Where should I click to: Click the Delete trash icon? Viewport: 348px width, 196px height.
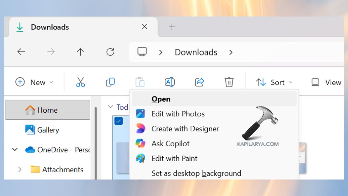229,82
